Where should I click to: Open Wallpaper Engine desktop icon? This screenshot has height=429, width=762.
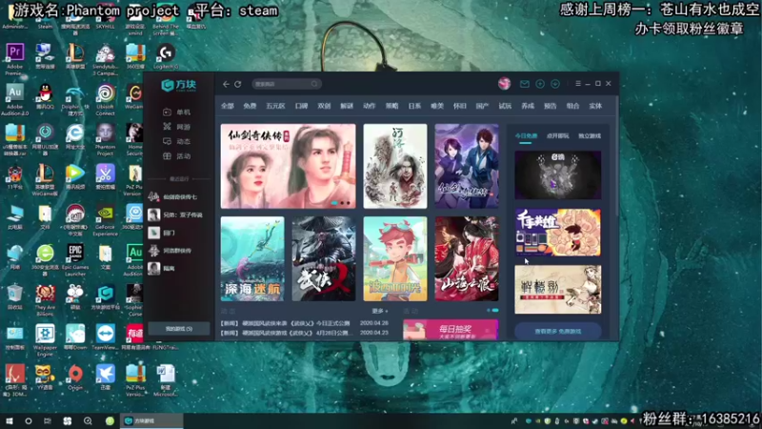45,339
